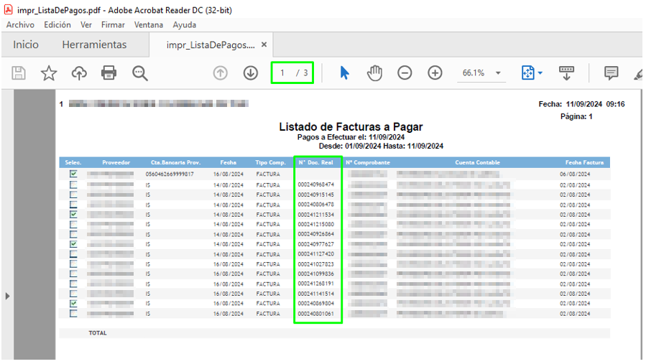Click the Tipo Comp. column header
Viewport: 646px width, 364px height.
(270, 162)
